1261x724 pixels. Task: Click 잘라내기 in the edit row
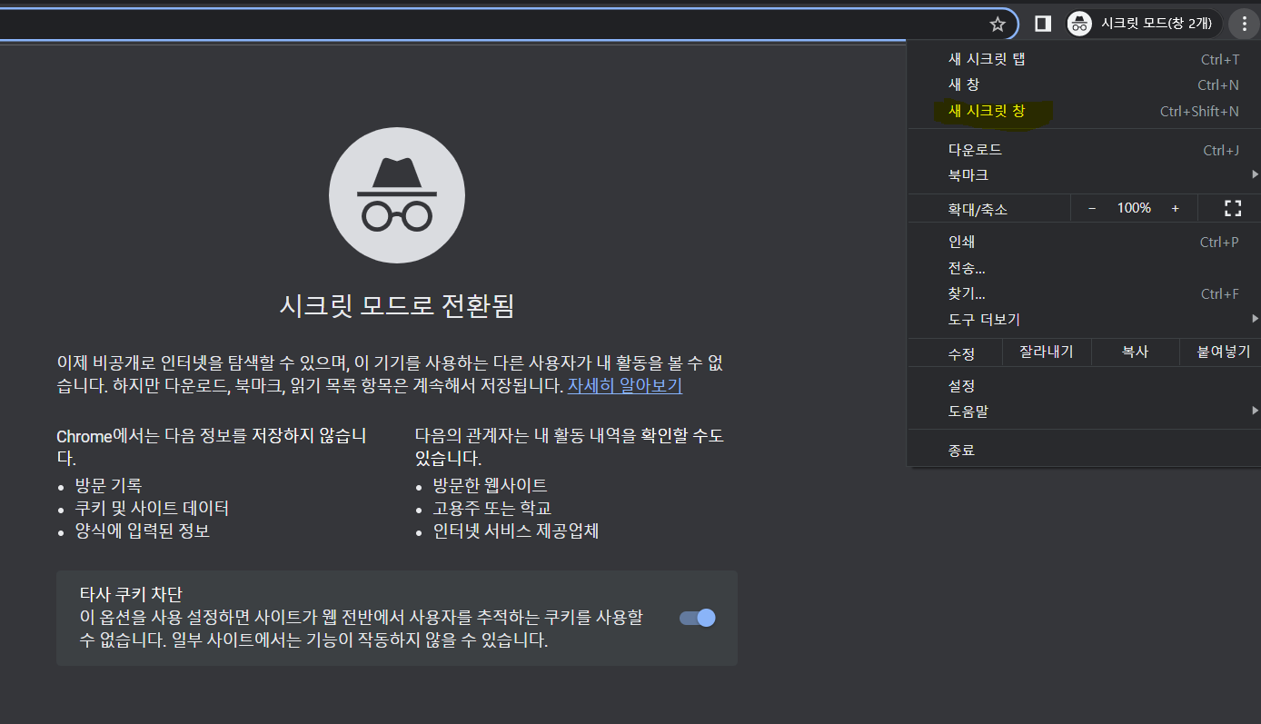[1046, 352]
